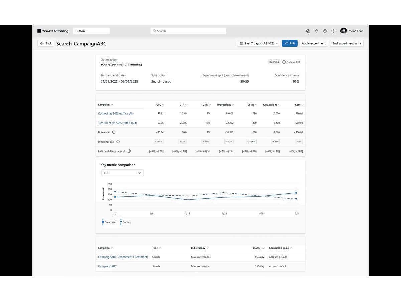Image resolution: width=401 pixels, height=301 pixels.
Task: Open the Copilot icon in header
Action: [x=308, y=31]
